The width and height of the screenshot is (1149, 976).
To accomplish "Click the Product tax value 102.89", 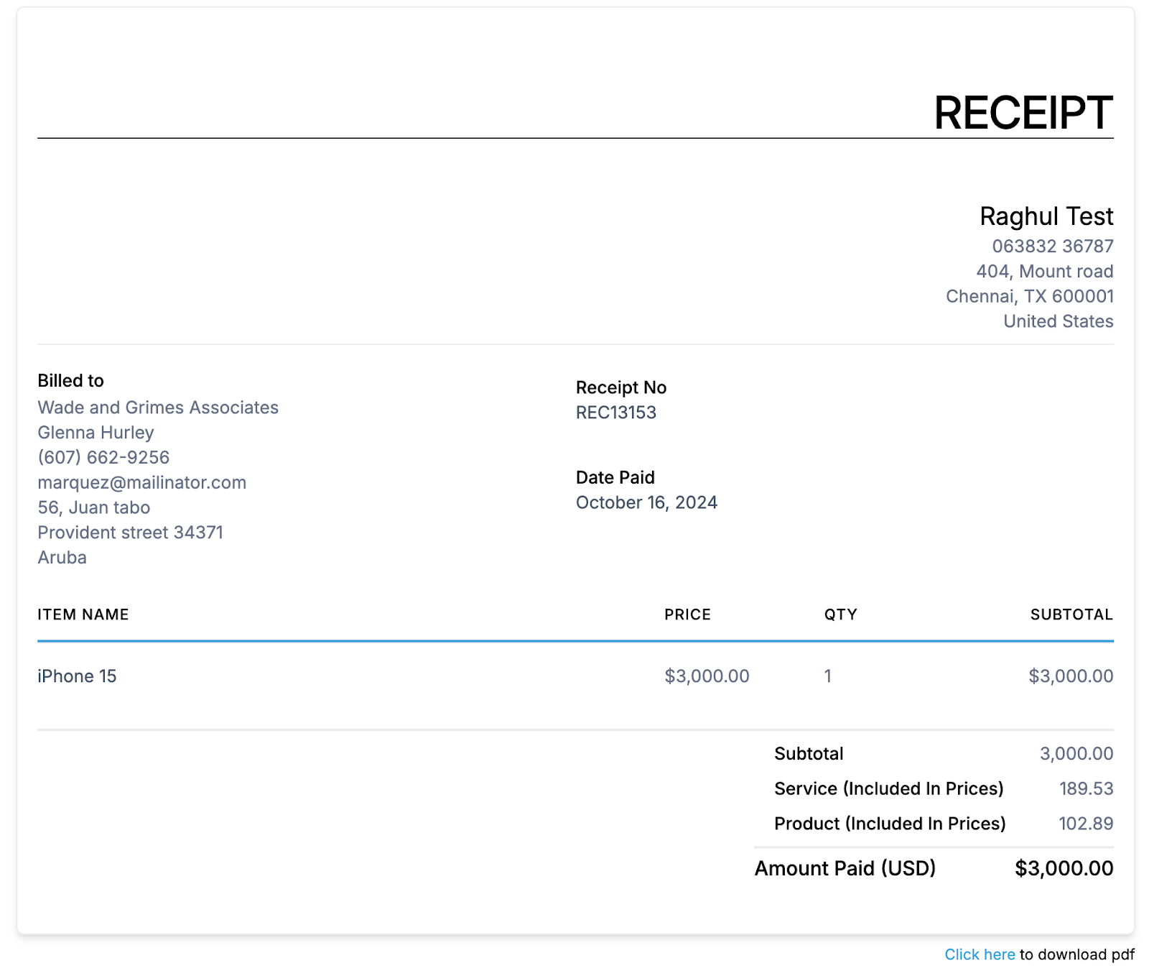I will [x=1086, y=824].
